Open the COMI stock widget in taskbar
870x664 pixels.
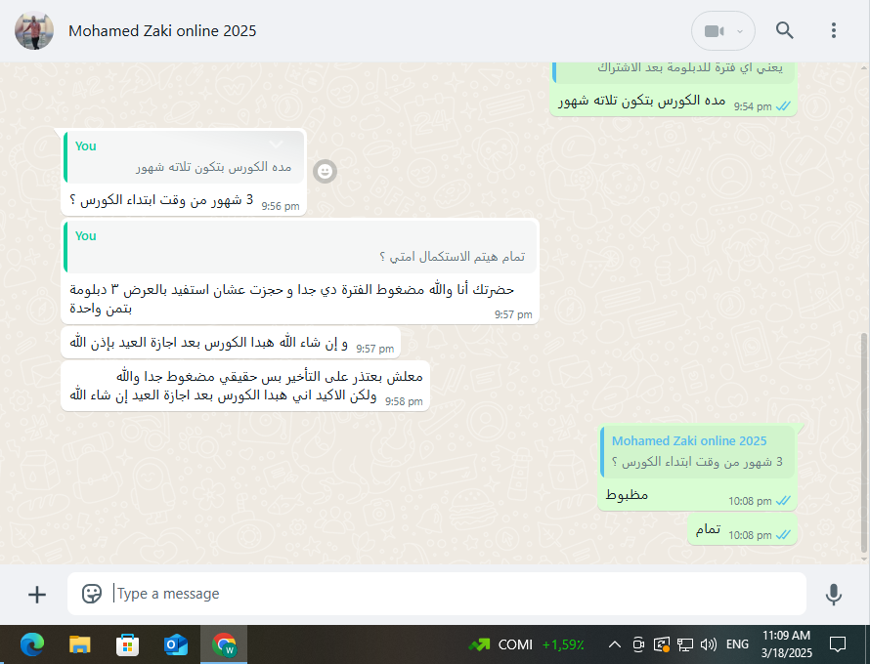click(x=526, y=644)
